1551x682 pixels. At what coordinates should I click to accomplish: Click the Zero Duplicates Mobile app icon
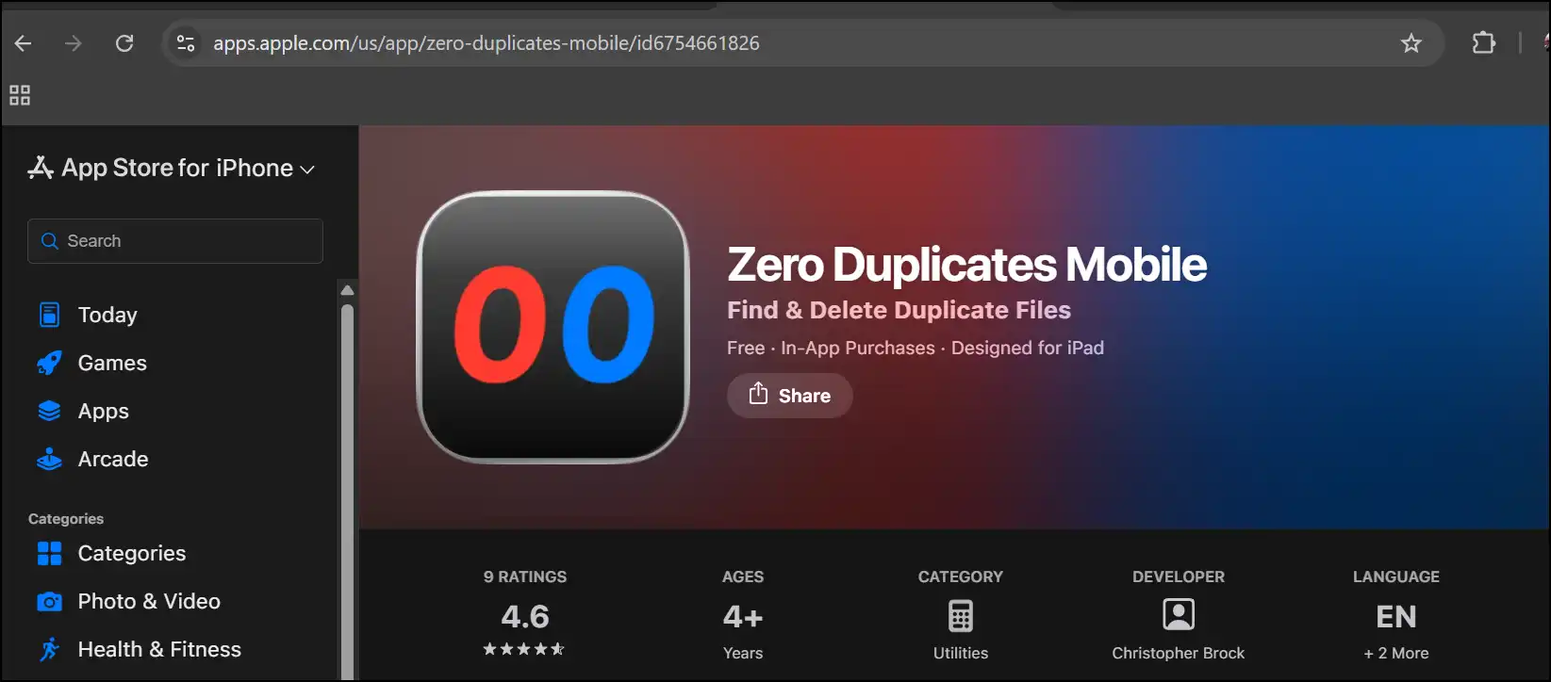(x=553, y=327)
